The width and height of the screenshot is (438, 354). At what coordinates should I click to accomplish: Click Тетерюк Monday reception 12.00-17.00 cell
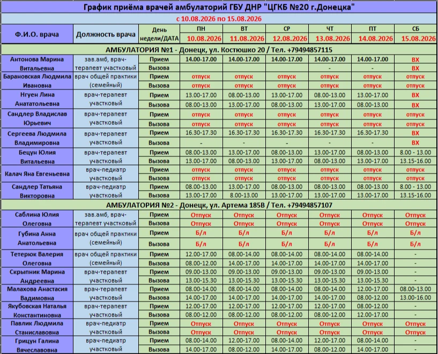(x=201, y=254)
